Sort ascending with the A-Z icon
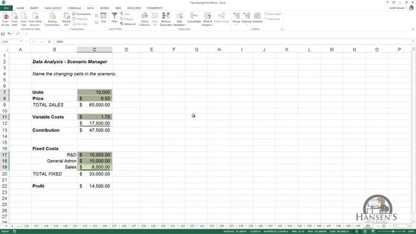The height and width of the screenshot is (234, 416). coord(97,16)
